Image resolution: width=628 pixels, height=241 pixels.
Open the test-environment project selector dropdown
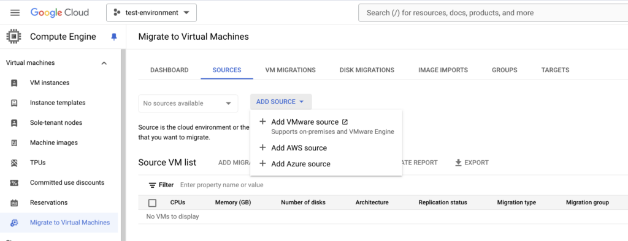coord(151,13)
